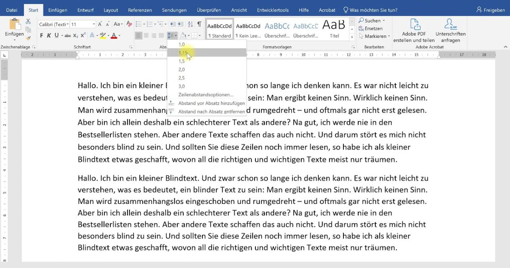This screenshot has height=268, width=510.
Task: Open the Referenzen tab
Action: [140, 10]
